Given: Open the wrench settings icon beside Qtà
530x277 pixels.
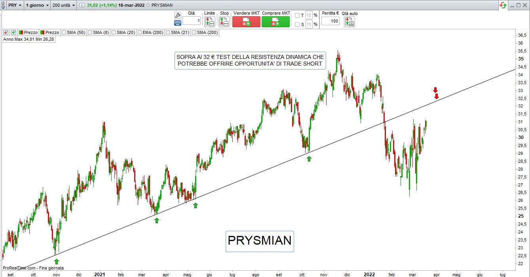Looking at the screenshot, I should click(x=178, y=15).
